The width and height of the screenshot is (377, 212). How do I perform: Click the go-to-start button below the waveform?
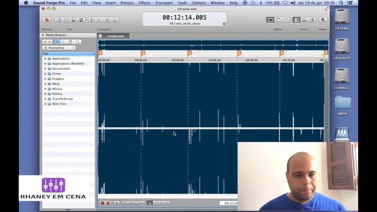tap(125, 203)
